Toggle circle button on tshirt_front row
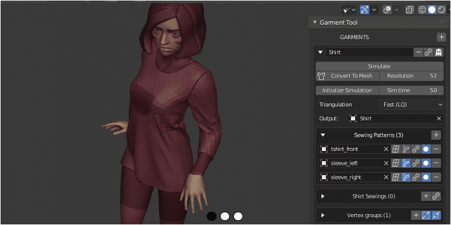The height and width of the screenshot is (225, 451). coord(426,149)
